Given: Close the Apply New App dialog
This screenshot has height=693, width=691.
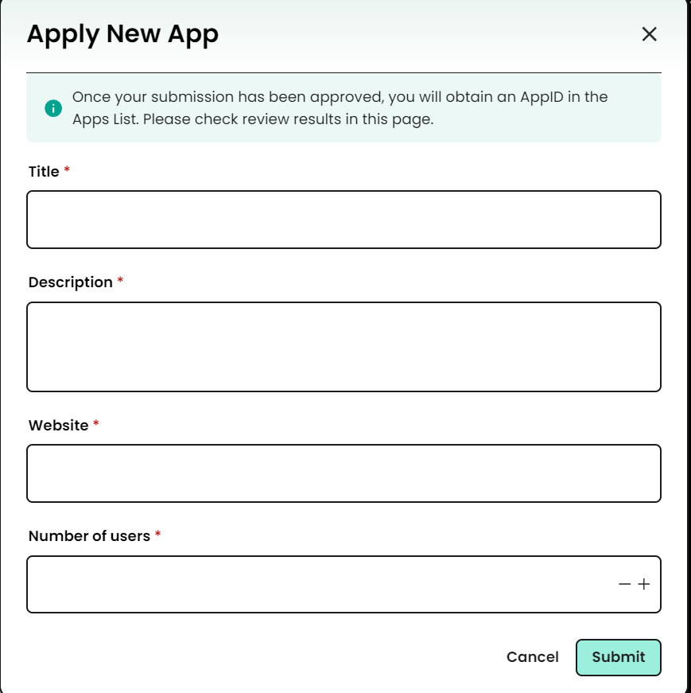Looking at the screenshot, I should tap(649, 34).
